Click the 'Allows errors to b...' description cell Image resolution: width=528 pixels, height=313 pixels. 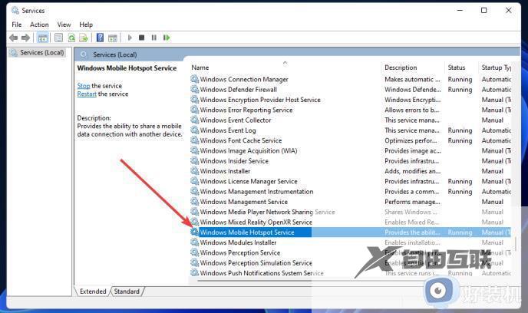[412, 110]
